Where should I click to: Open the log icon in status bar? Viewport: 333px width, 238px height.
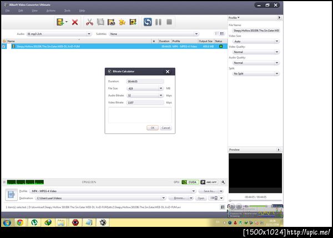[x=223, y=207]
